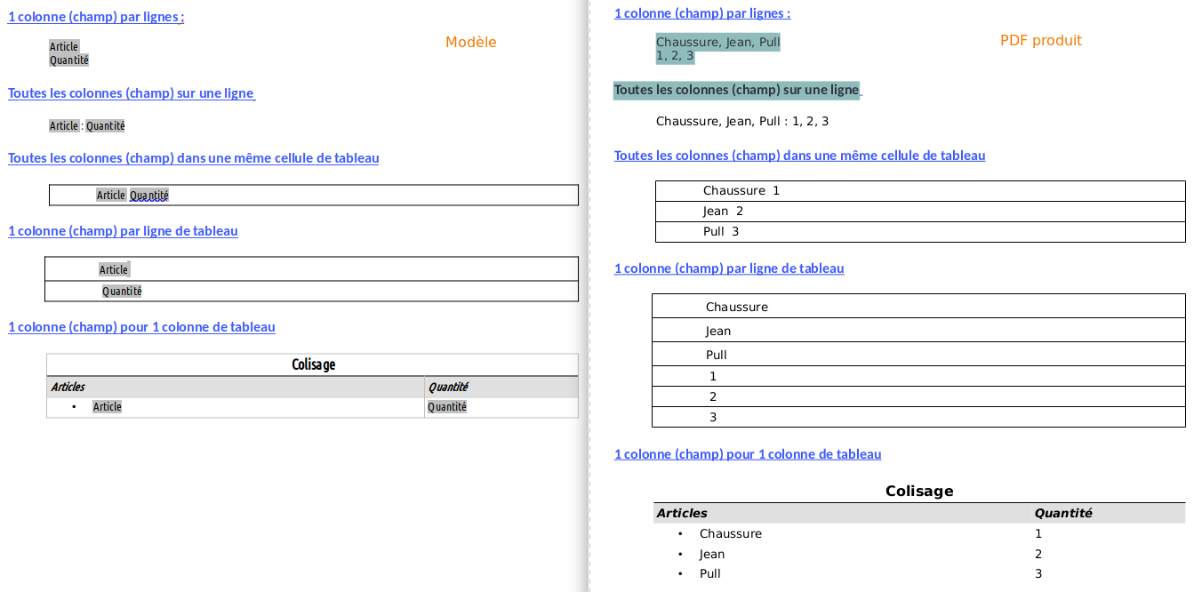Click the 'Modèle' label in orange
1194x592 pixels.
pos(470,42)
